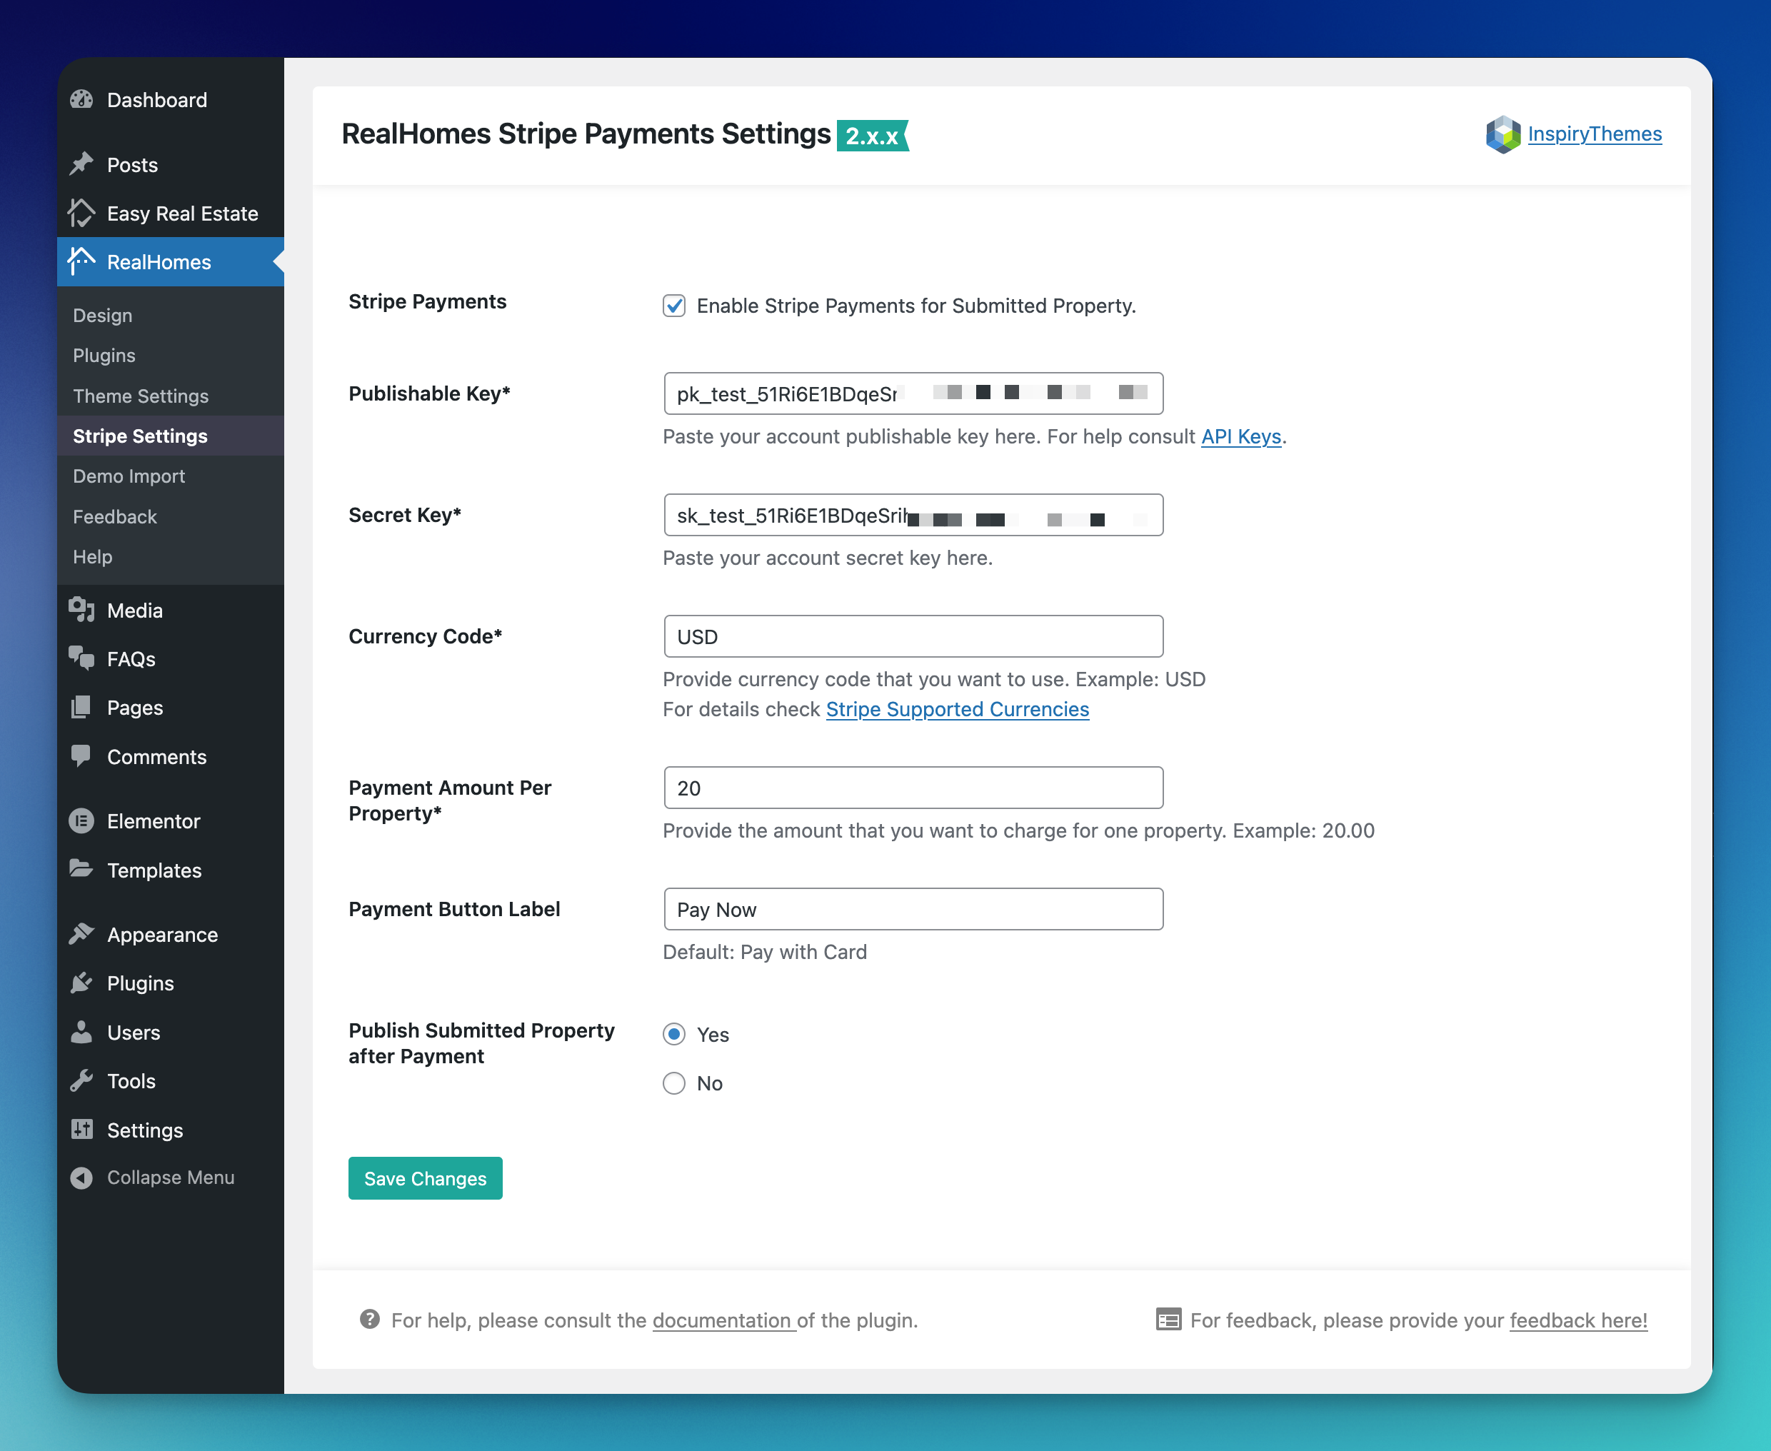This screenshot has width=1771, height=1451.
Task: Click the Secret Key input field
Action: click(913, 515)
